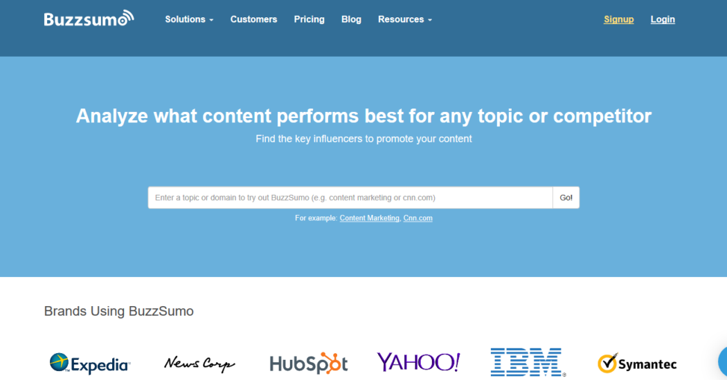727x380 pixels.
Task: Click the Symantec brand logo
Action: [x=637, y=363]
